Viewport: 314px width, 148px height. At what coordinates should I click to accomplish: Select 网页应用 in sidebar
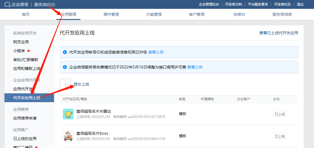coord(21,42)
